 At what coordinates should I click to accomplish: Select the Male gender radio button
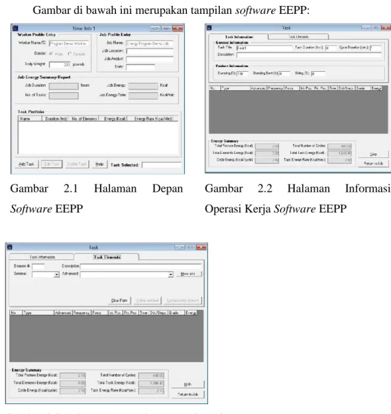pyautogui.click(x=51, y=53)
